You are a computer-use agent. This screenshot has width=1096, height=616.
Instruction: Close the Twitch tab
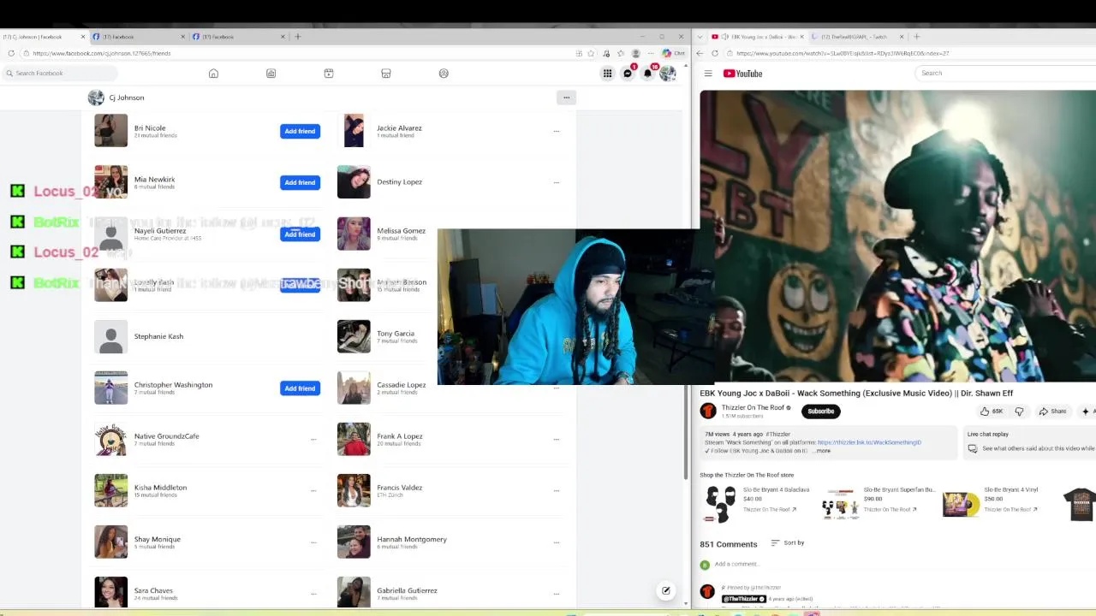(901, 37)
